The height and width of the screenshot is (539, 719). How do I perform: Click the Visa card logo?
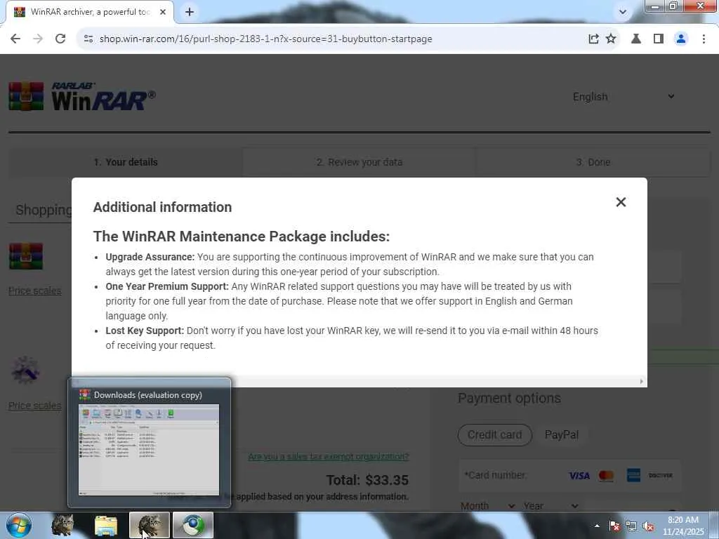point(579,476)
